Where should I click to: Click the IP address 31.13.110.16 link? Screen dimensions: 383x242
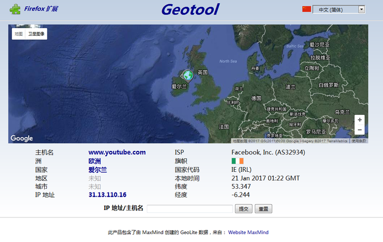[107, 195]
